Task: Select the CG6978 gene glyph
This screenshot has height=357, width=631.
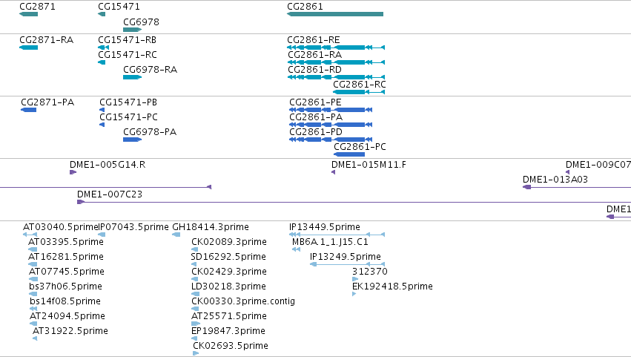Action: click(x=133, y=30)
